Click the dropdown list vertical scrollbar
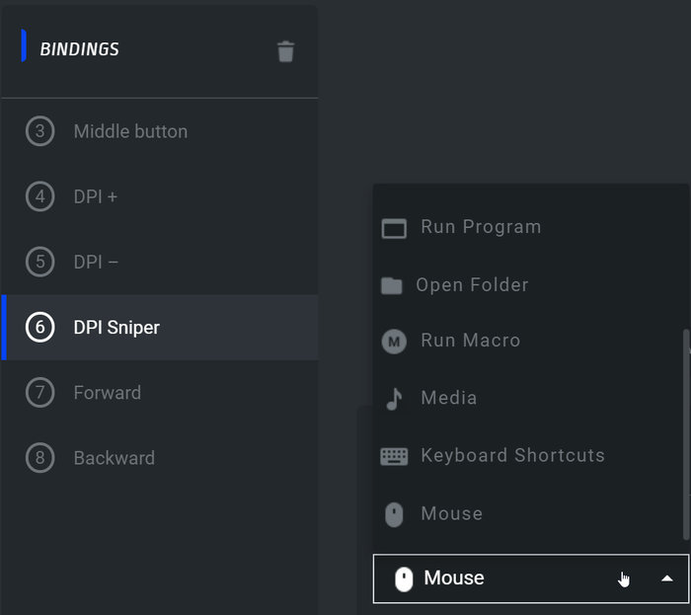The image size is (691, 615). click(686, 434)
